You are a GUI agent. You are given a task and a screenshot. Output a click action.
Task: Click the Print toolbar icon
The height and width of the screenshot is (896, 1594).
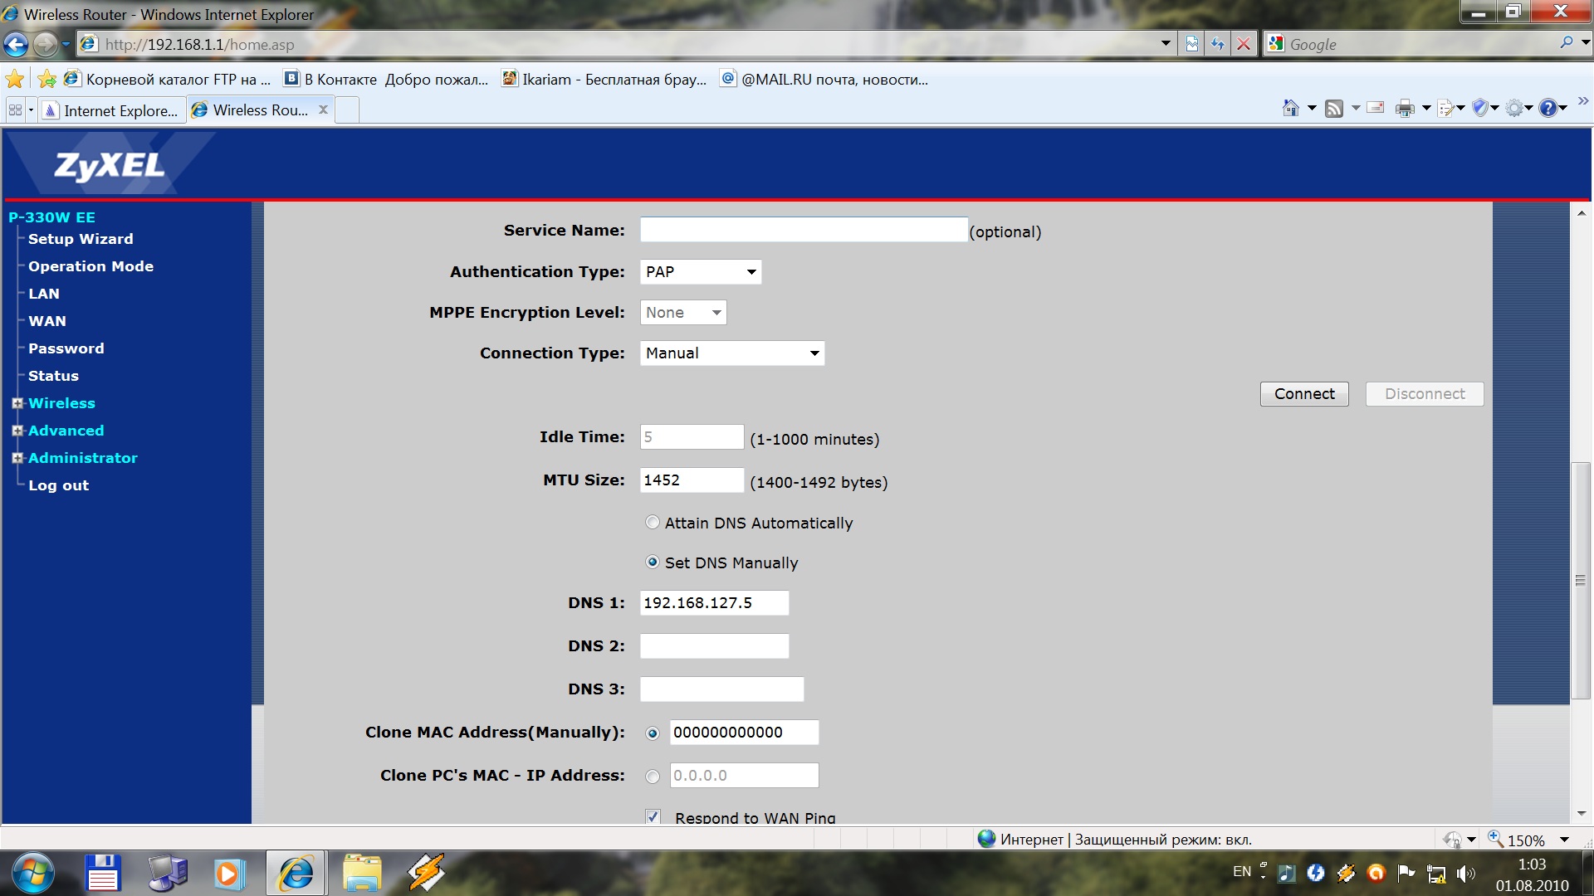coord(1405,109)
